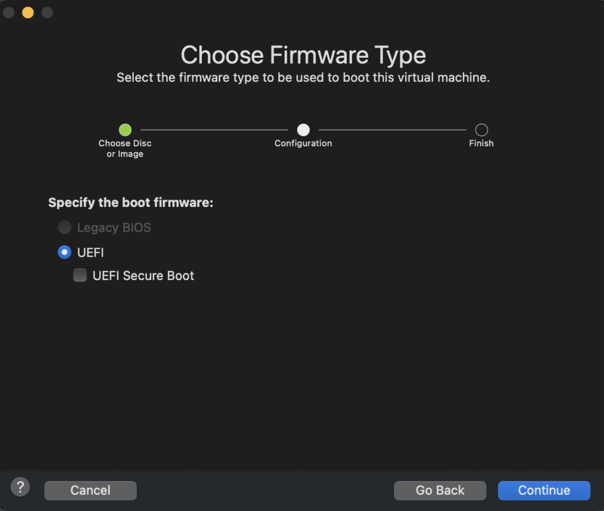604x511 pixels.
Task: Click the Choose Disc or Image label
Action: [x=124, y=148]
